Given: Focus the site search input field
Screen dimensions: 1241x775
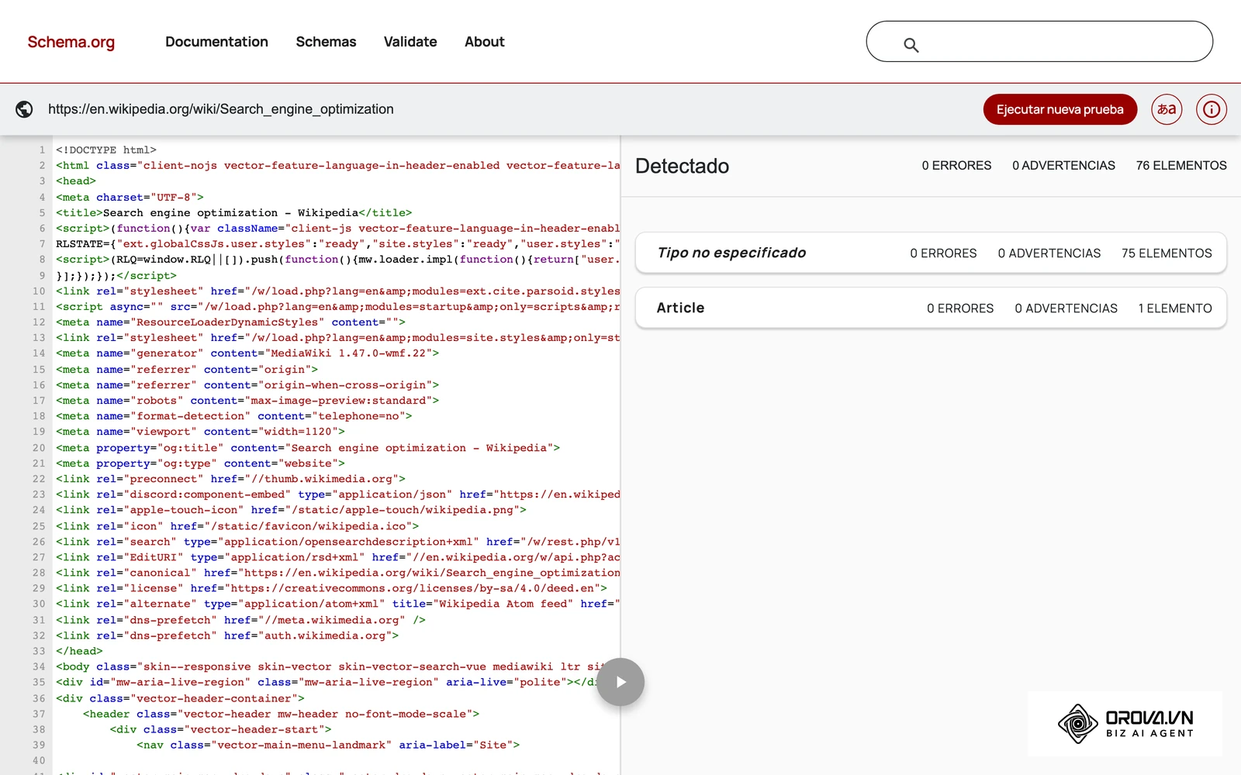Looking at the screenshot, I should (x=1039, y=41).
